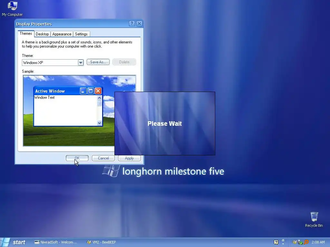Switch to VM2 - BeeBEEP taskbar button
Viewport: 330px width, 247px height.
[x=102, y=242]
